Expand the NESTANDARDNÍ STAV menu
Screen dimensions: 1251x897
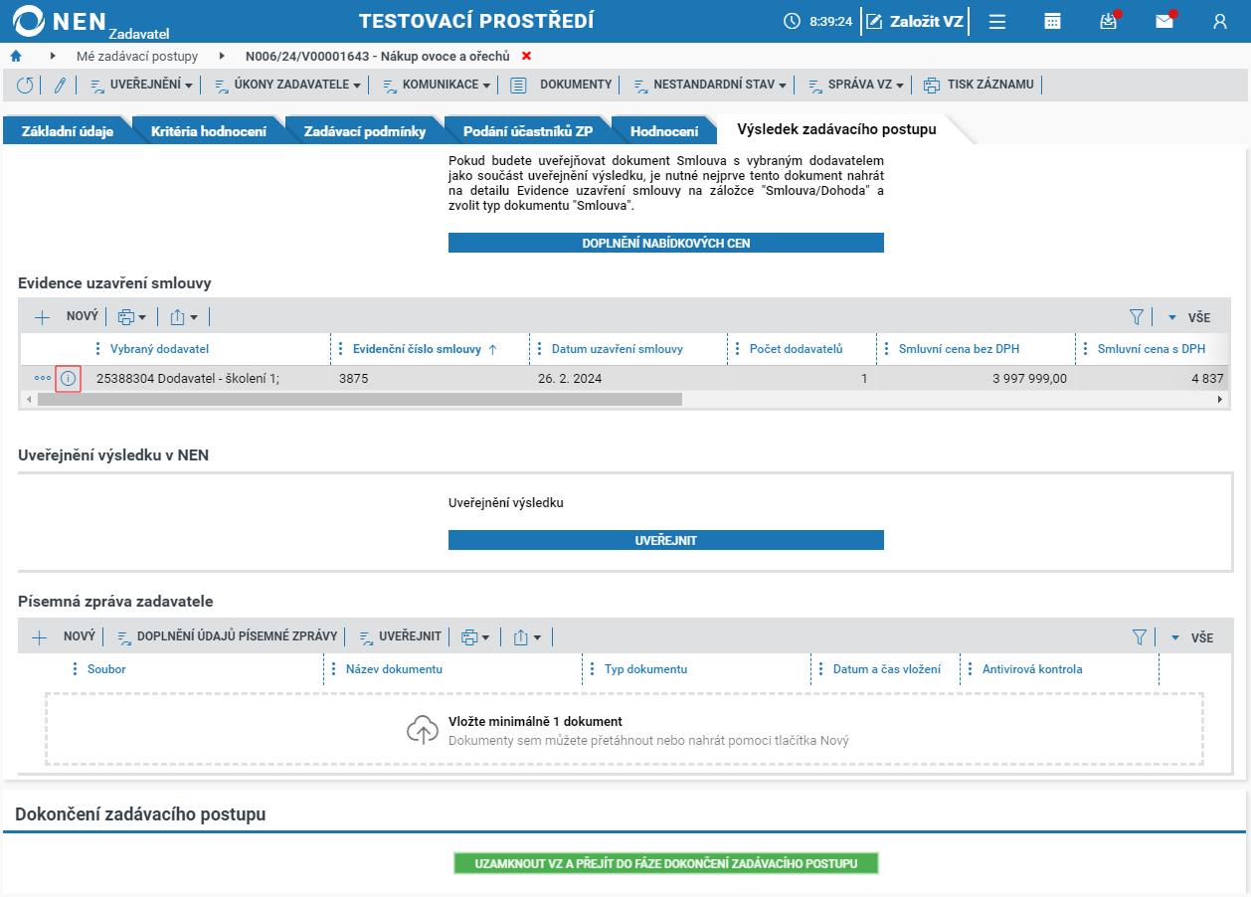(710, 86)
